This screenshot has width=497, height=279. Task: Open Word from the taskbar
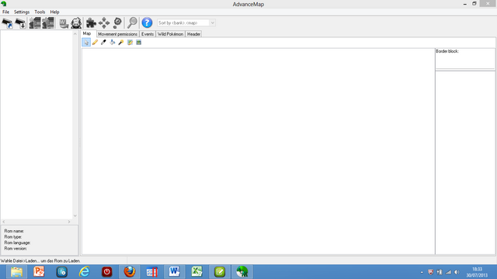coord(174,272)
